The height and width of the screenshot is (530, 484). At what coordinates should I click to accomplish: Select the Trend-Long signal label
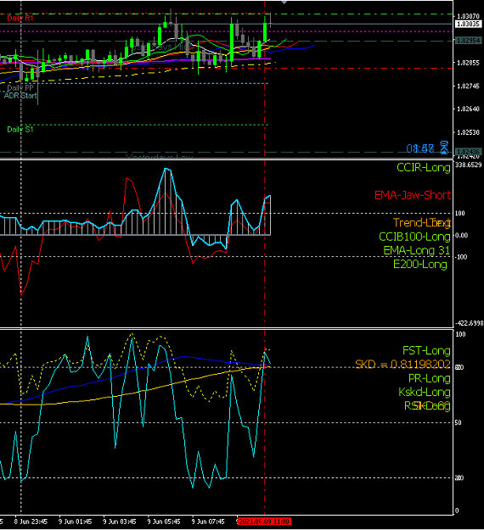tap(422, 223)
